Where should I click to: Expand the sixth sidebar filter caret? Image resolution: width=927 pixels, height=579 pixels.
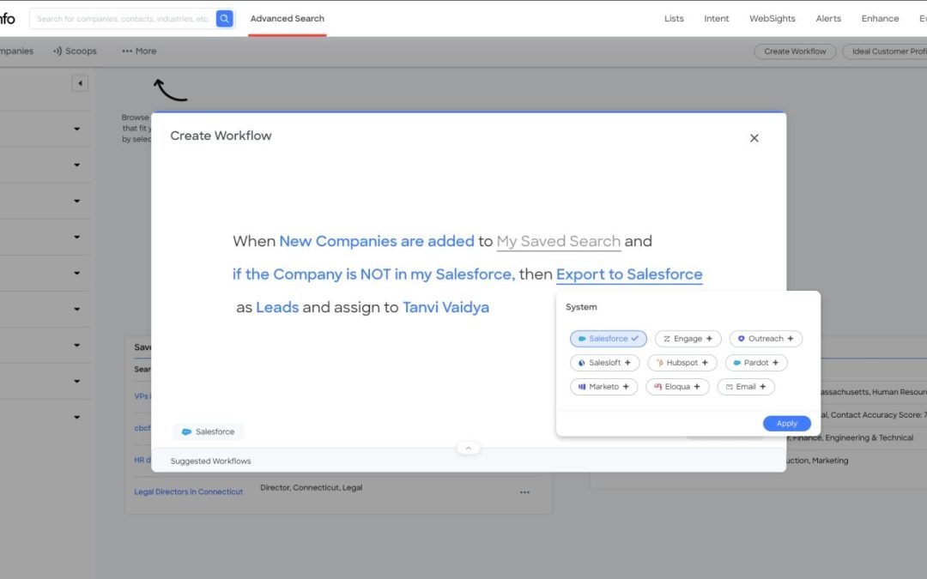[77, 309]
